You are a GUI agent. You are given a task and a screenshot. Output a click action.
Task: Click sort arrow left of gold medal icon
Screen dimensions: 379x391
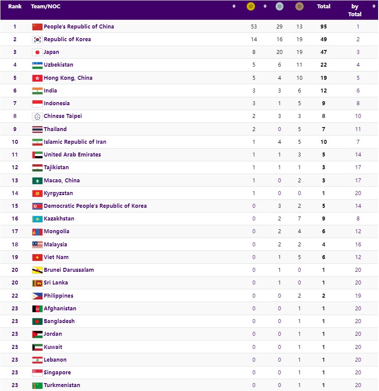(x=234, y=6)
